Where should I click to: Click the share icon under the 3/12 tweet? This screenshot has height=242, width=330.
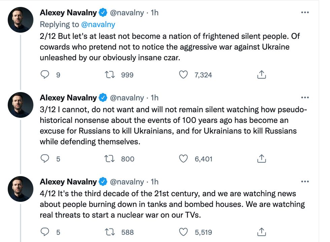pos(261,159)
